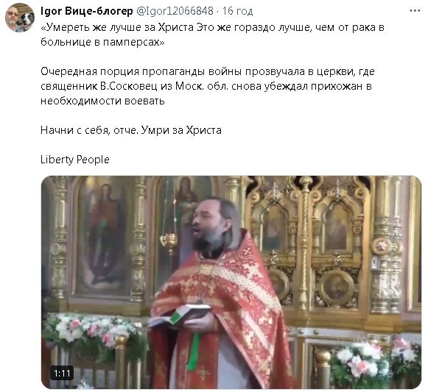Image resolution: width=428 pixels, height=392 pixels.
Task: Open the Igor Вице-блогер display name link
Action: coord(86,11)
